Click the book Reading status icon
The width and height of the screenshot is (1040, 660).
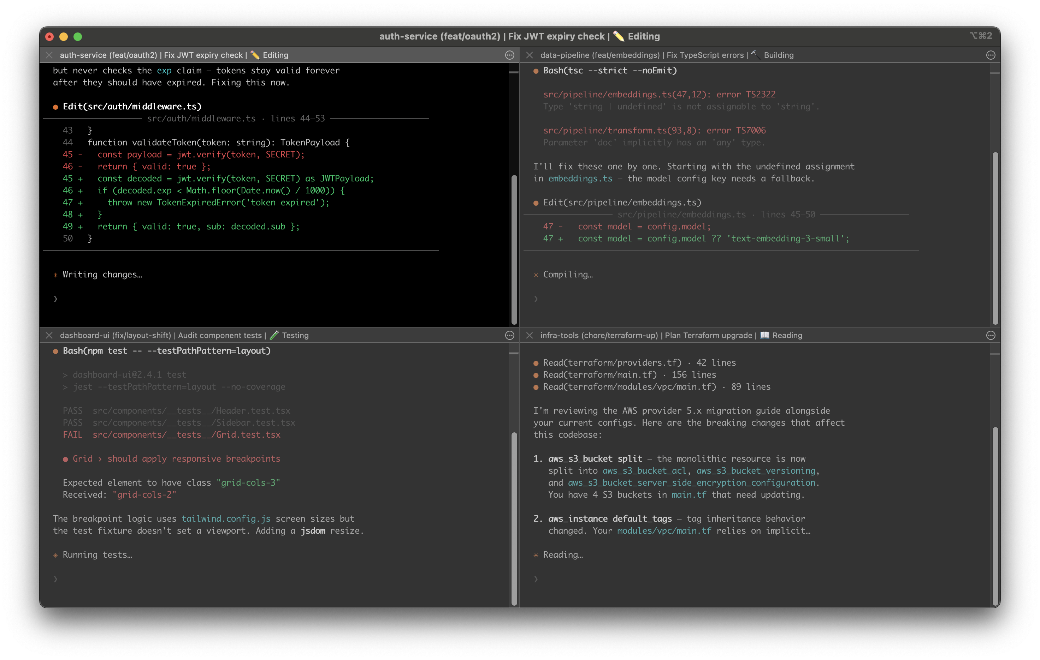(764, 335)
